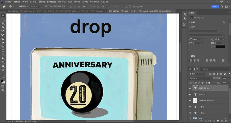Enable the バウンディングボックスを表示 checkbox

pos(43,6)
